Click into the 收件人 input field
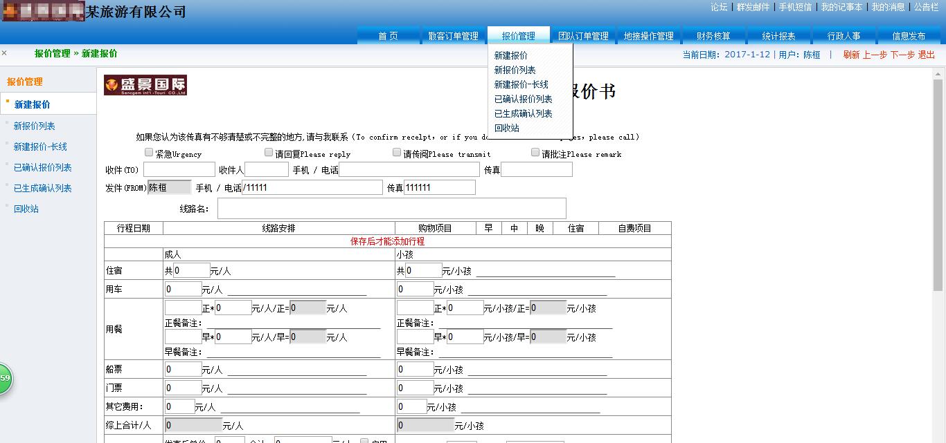Viewport: 946px width, 443px height. coord(267,169)
